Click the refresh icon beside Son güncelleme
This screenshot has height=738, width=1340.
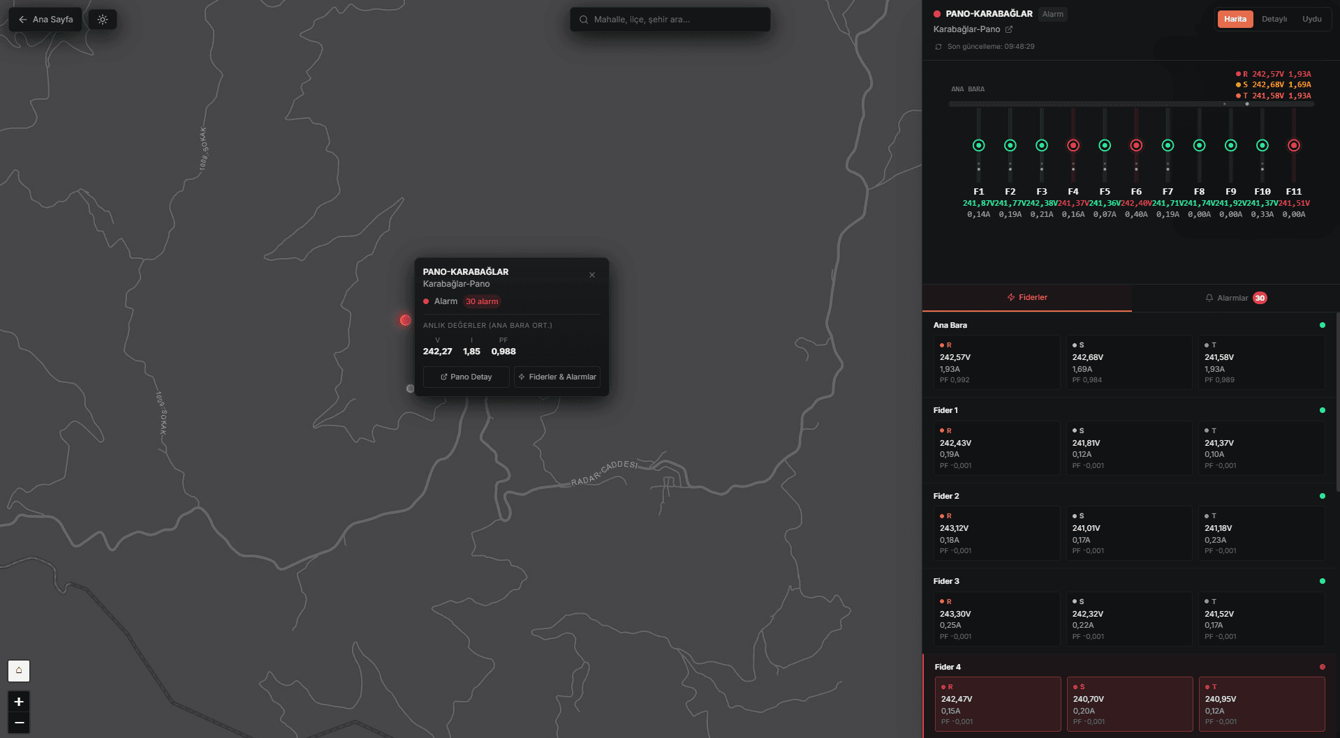pos(938,47)
